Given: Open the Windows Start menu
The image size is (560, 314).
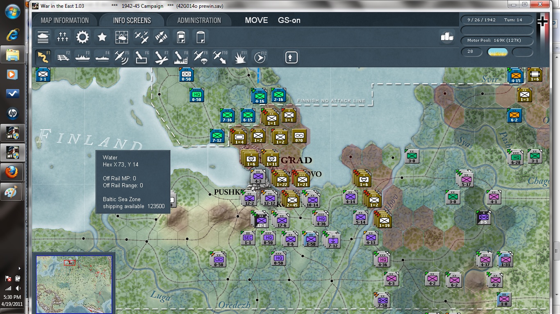Looking at the screenshot, I should (x=12, y=12).
